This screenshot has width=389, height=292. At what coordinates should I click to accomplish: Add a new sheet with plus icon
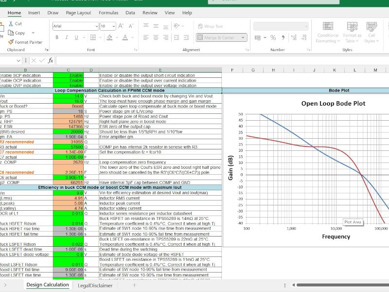click(x=135, y=285)
